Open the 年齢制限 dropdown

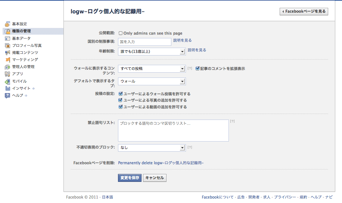pos(152,51)
